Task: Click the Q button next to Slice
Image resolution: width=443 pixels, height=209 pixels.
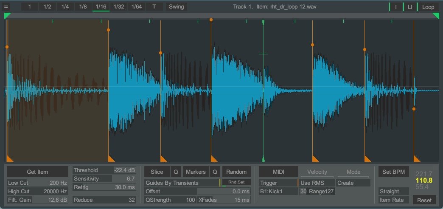Action: click(x=176, y=172)
